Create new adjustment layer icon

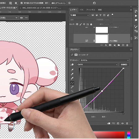[x=115, y=45]
